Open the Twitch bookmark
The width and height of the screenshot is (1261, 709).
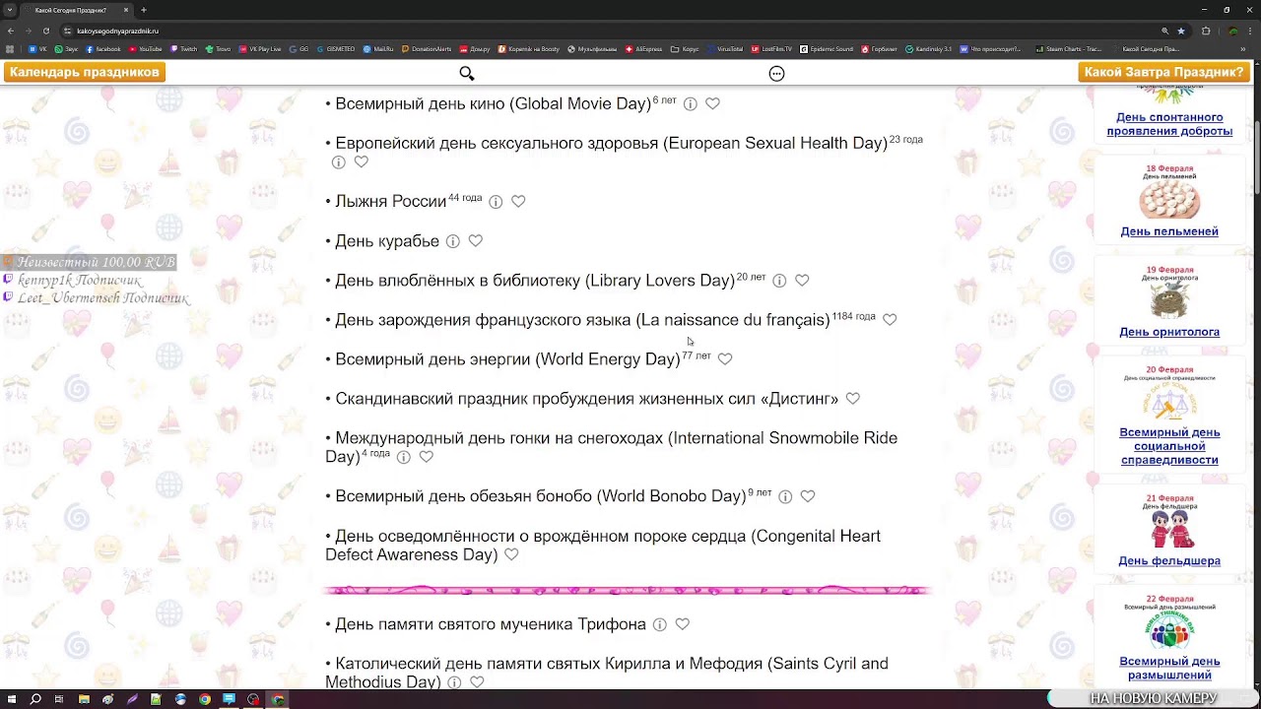[184, 48]
